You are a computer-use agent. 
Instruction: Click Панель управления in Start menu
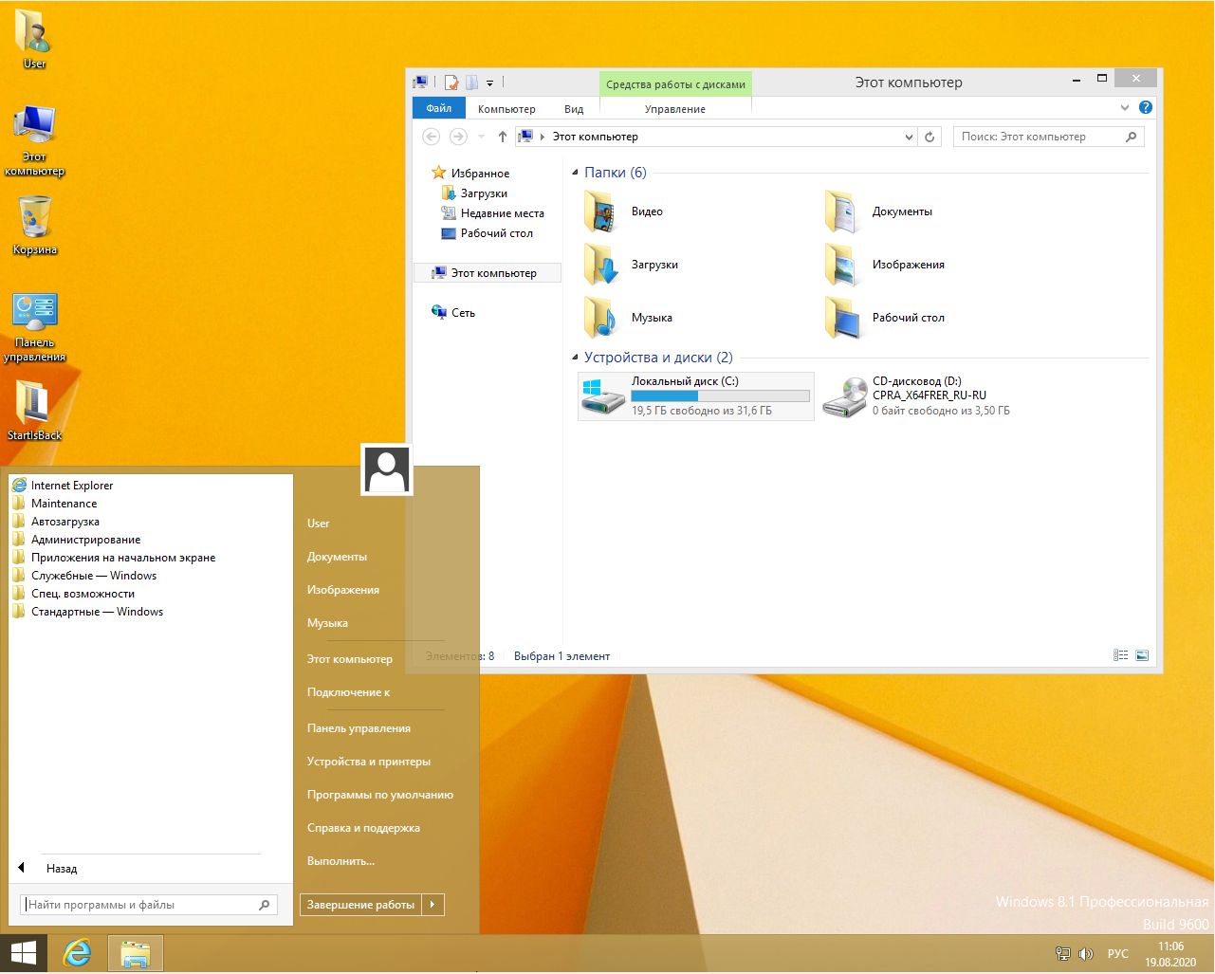point(359,728)
